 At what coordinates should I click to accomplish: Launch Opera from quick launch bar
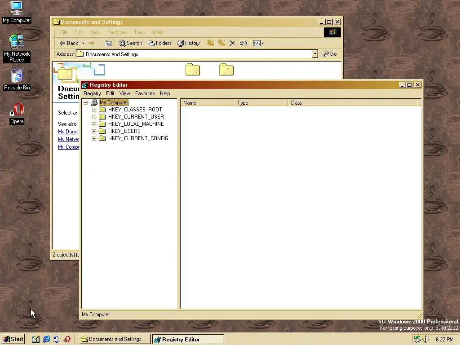coord(67,340)
